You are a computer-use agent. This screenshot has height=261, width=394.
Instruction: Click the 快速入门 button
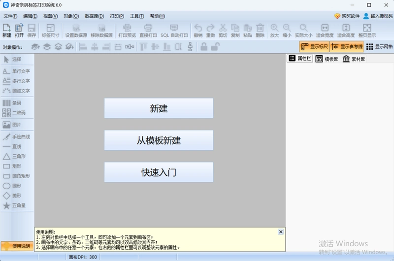(159, 172)
